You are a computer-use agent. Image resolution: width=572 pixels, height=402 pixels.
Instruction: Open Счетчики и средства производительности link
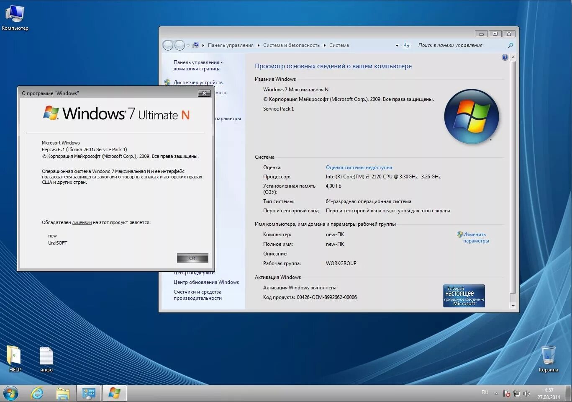coord(198,295)
